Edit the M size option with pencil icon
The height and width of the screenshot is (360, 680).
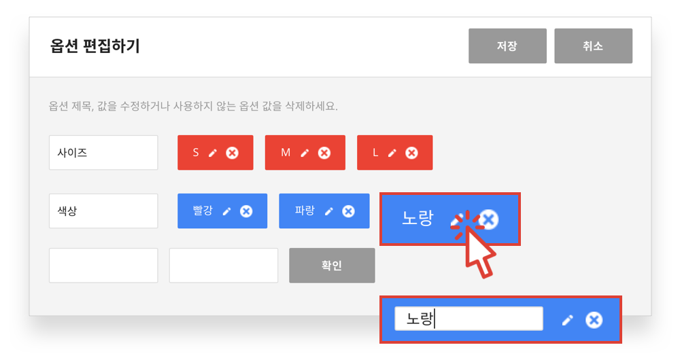305,153
